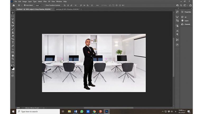Open the Brush Settings panel icon
Screen dimensions: 203x114
pos(177,21)
